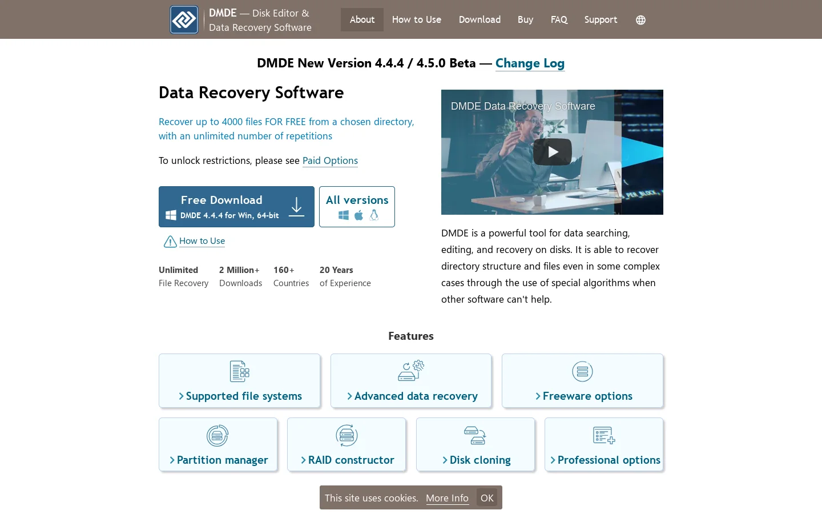Click the Apple icon under All versions
822x514 pixels.
tap(358, 215)
